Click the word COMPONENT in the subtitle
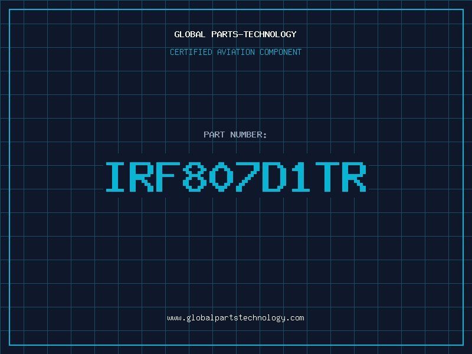The height and width of the screenshot is (354, 472). pyautogui.click(x=280, y=52)
